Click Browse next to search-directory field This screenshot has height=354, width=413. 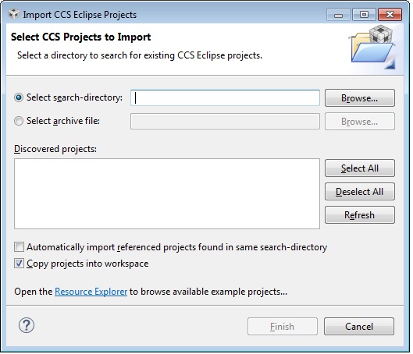[360, 97]
